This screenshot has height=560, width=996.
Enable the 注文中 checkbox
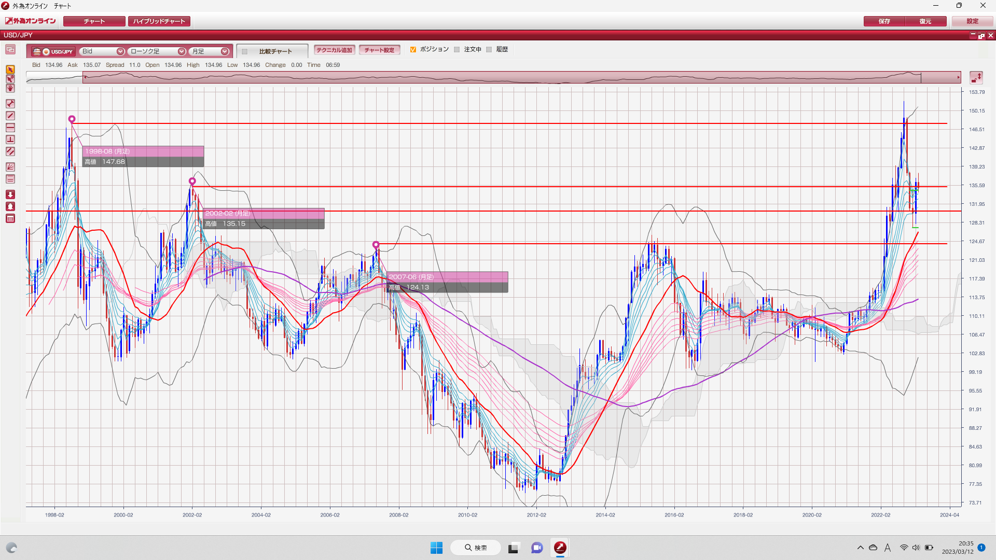(457, 50)
